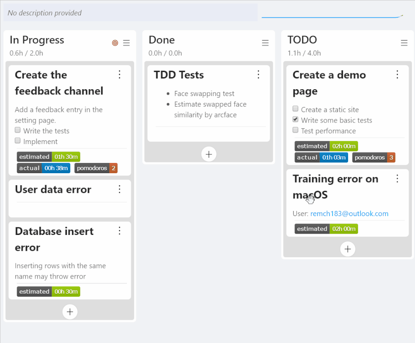Add a new card to In Progress list
This screenshot has height=343, width=415.
pos(70,312)
